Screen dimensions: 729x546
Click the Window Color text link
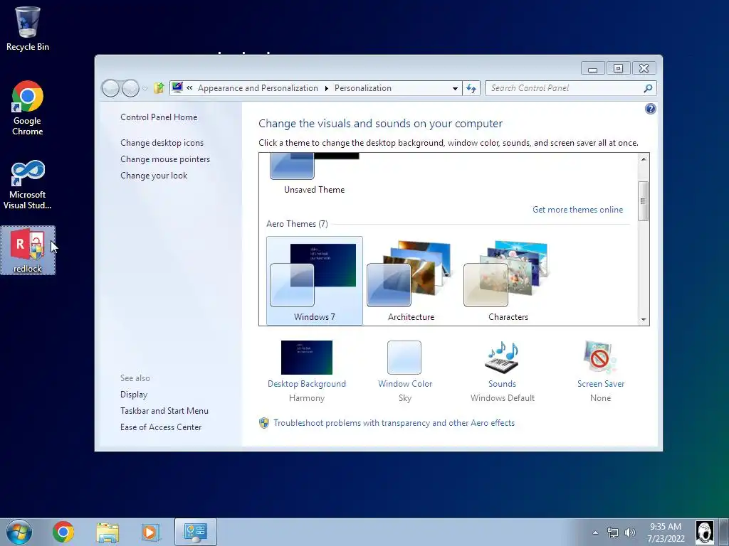pyautogui.click(x=405, y=383)
